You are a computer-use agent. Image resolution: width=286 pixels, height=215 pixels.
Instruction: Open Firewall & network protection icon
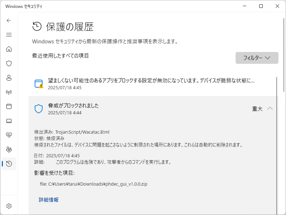click(x=9, y=92)
